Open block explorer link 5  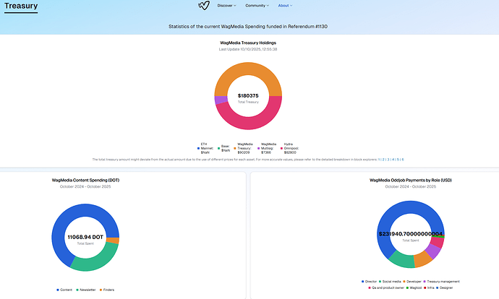398,160
